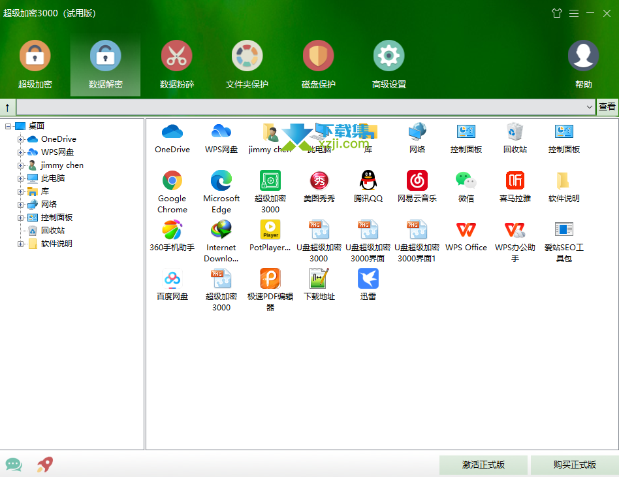Expand the 库 node in the tree

20,191
